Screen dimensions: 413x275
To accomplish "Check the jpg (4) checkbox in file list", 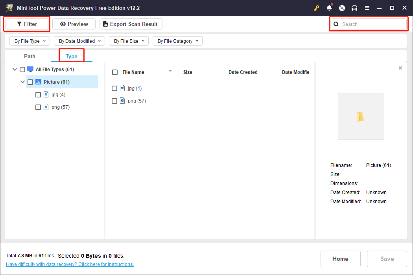I will (114, 88).
